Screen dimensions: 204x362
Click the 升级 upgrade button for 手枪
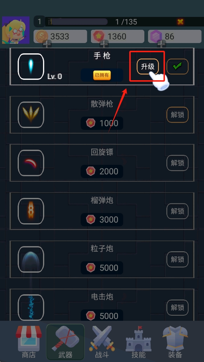pos(148,67)
